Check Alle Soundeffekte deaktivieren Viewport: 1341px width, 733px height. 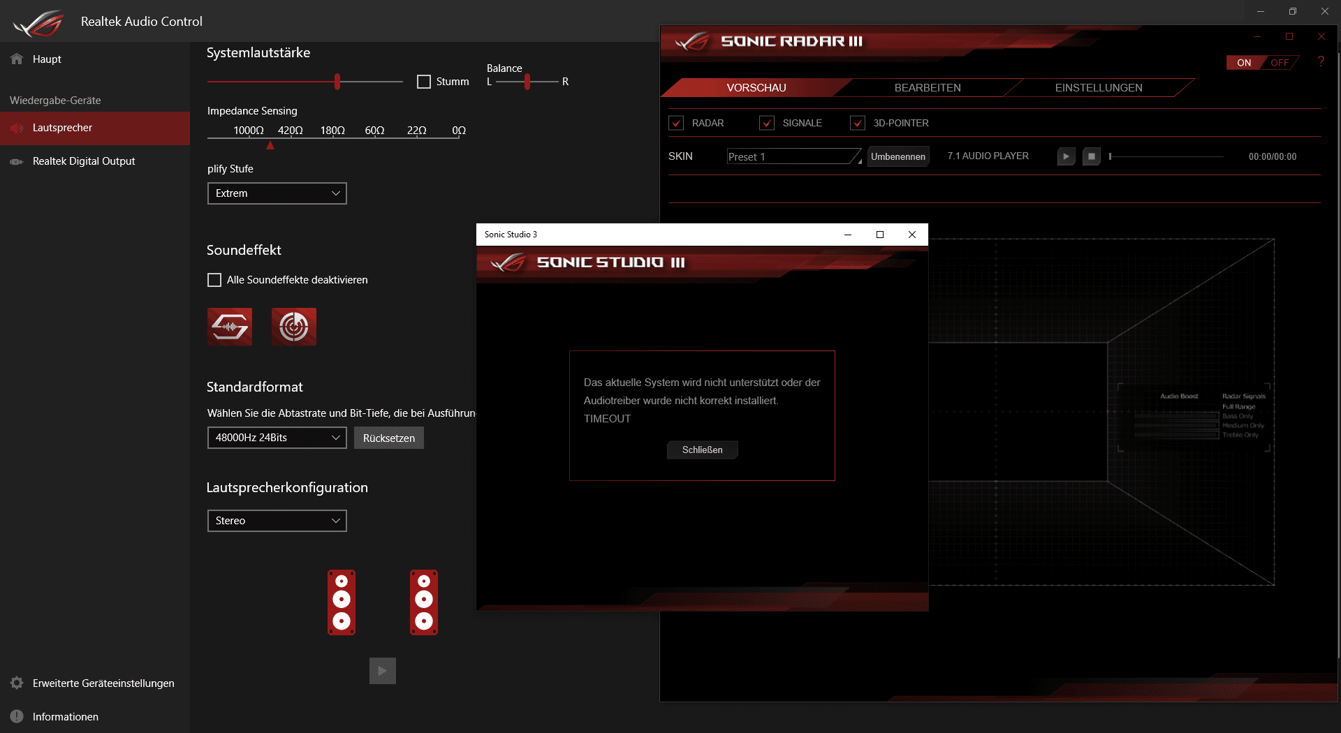(x=214, y=280)
